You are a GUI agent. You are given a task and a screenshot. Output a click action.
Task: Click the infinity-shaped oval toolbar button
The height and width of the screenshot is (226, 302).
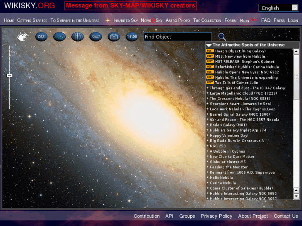(96, 36)
